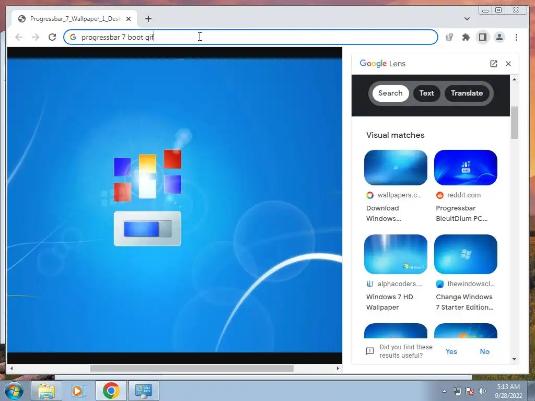Click the reddit.com favicon
The image size is (535, 401).
[440, 195]
